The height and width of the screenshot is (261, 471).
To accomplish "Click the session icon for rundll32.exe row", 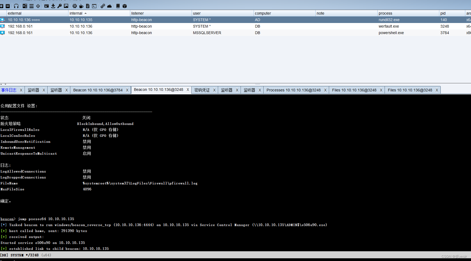I will [x=2, y=20].
